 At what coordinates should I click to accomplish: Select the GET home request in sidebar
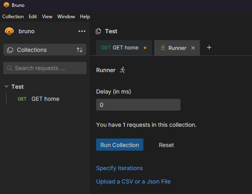[x=45, y=99]
